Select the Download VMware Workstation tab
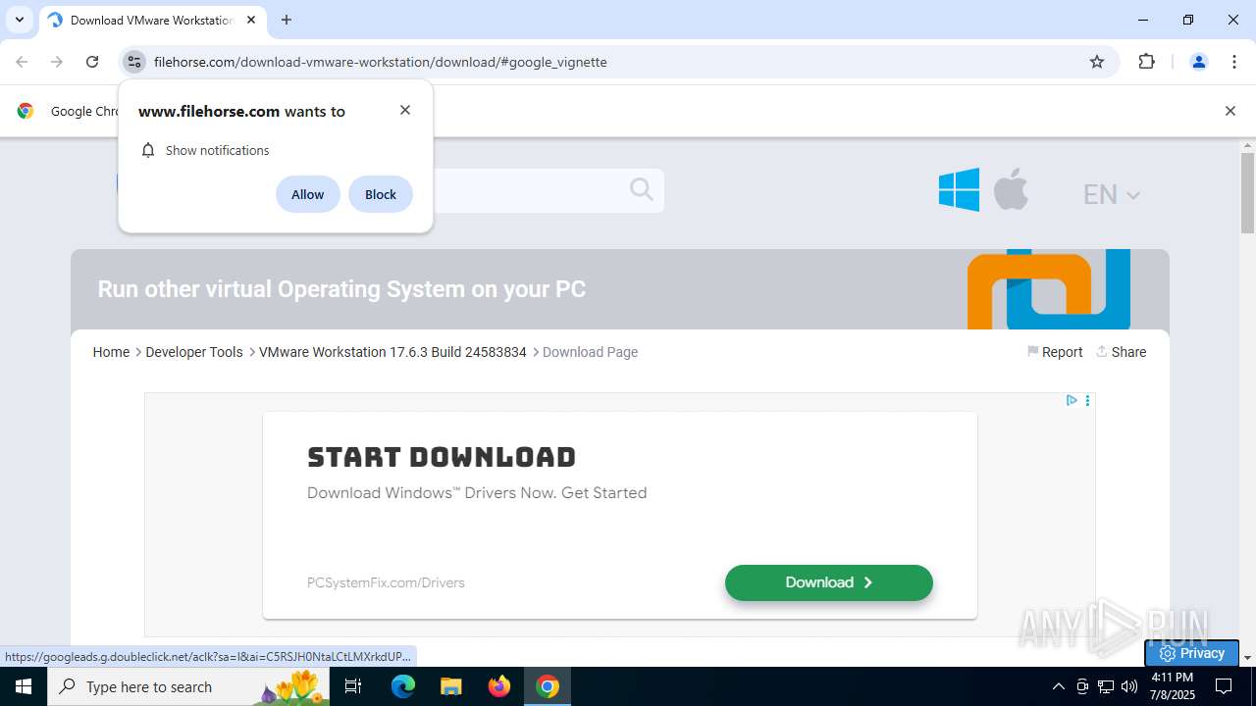This screenshot has width=1256, height=706. click(x=152, y=20)
